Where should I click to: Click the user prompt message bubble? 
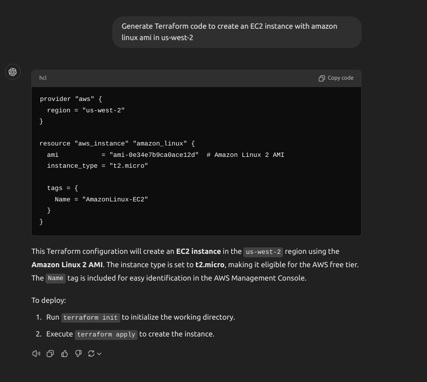(x=237, y=32)
